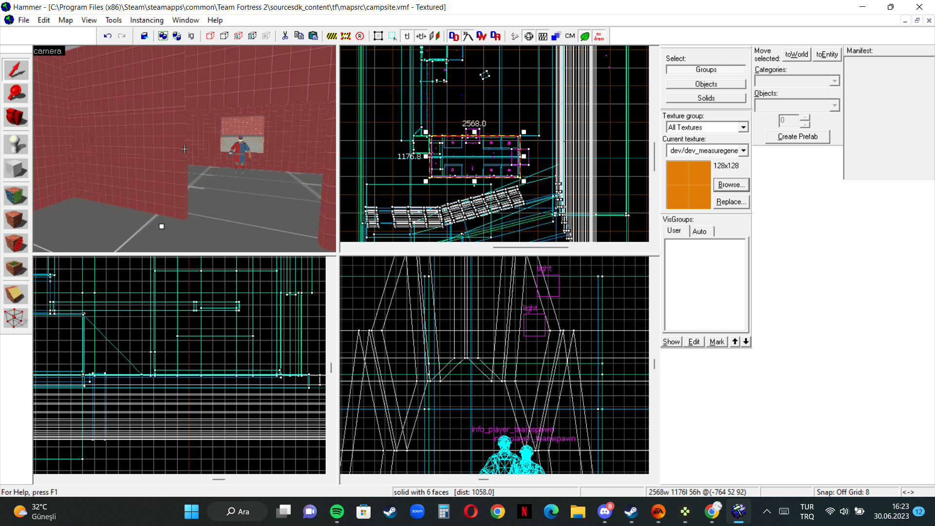Viewport: 935px width, 526px height.
Task: Click the Ungroup objects icon
Action: click(x=177, y=36)
